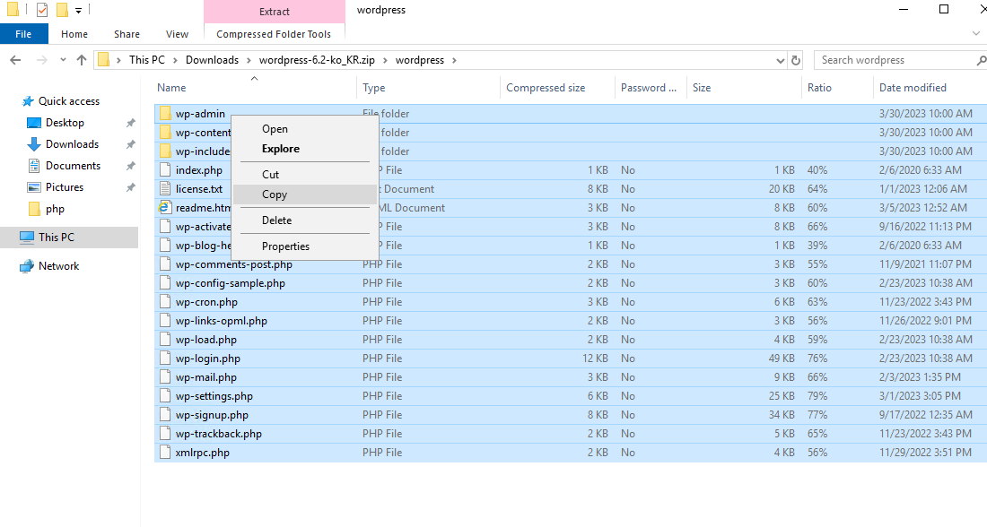
Task: Click the Properties quick access toolbar icon
Action: 42,10
